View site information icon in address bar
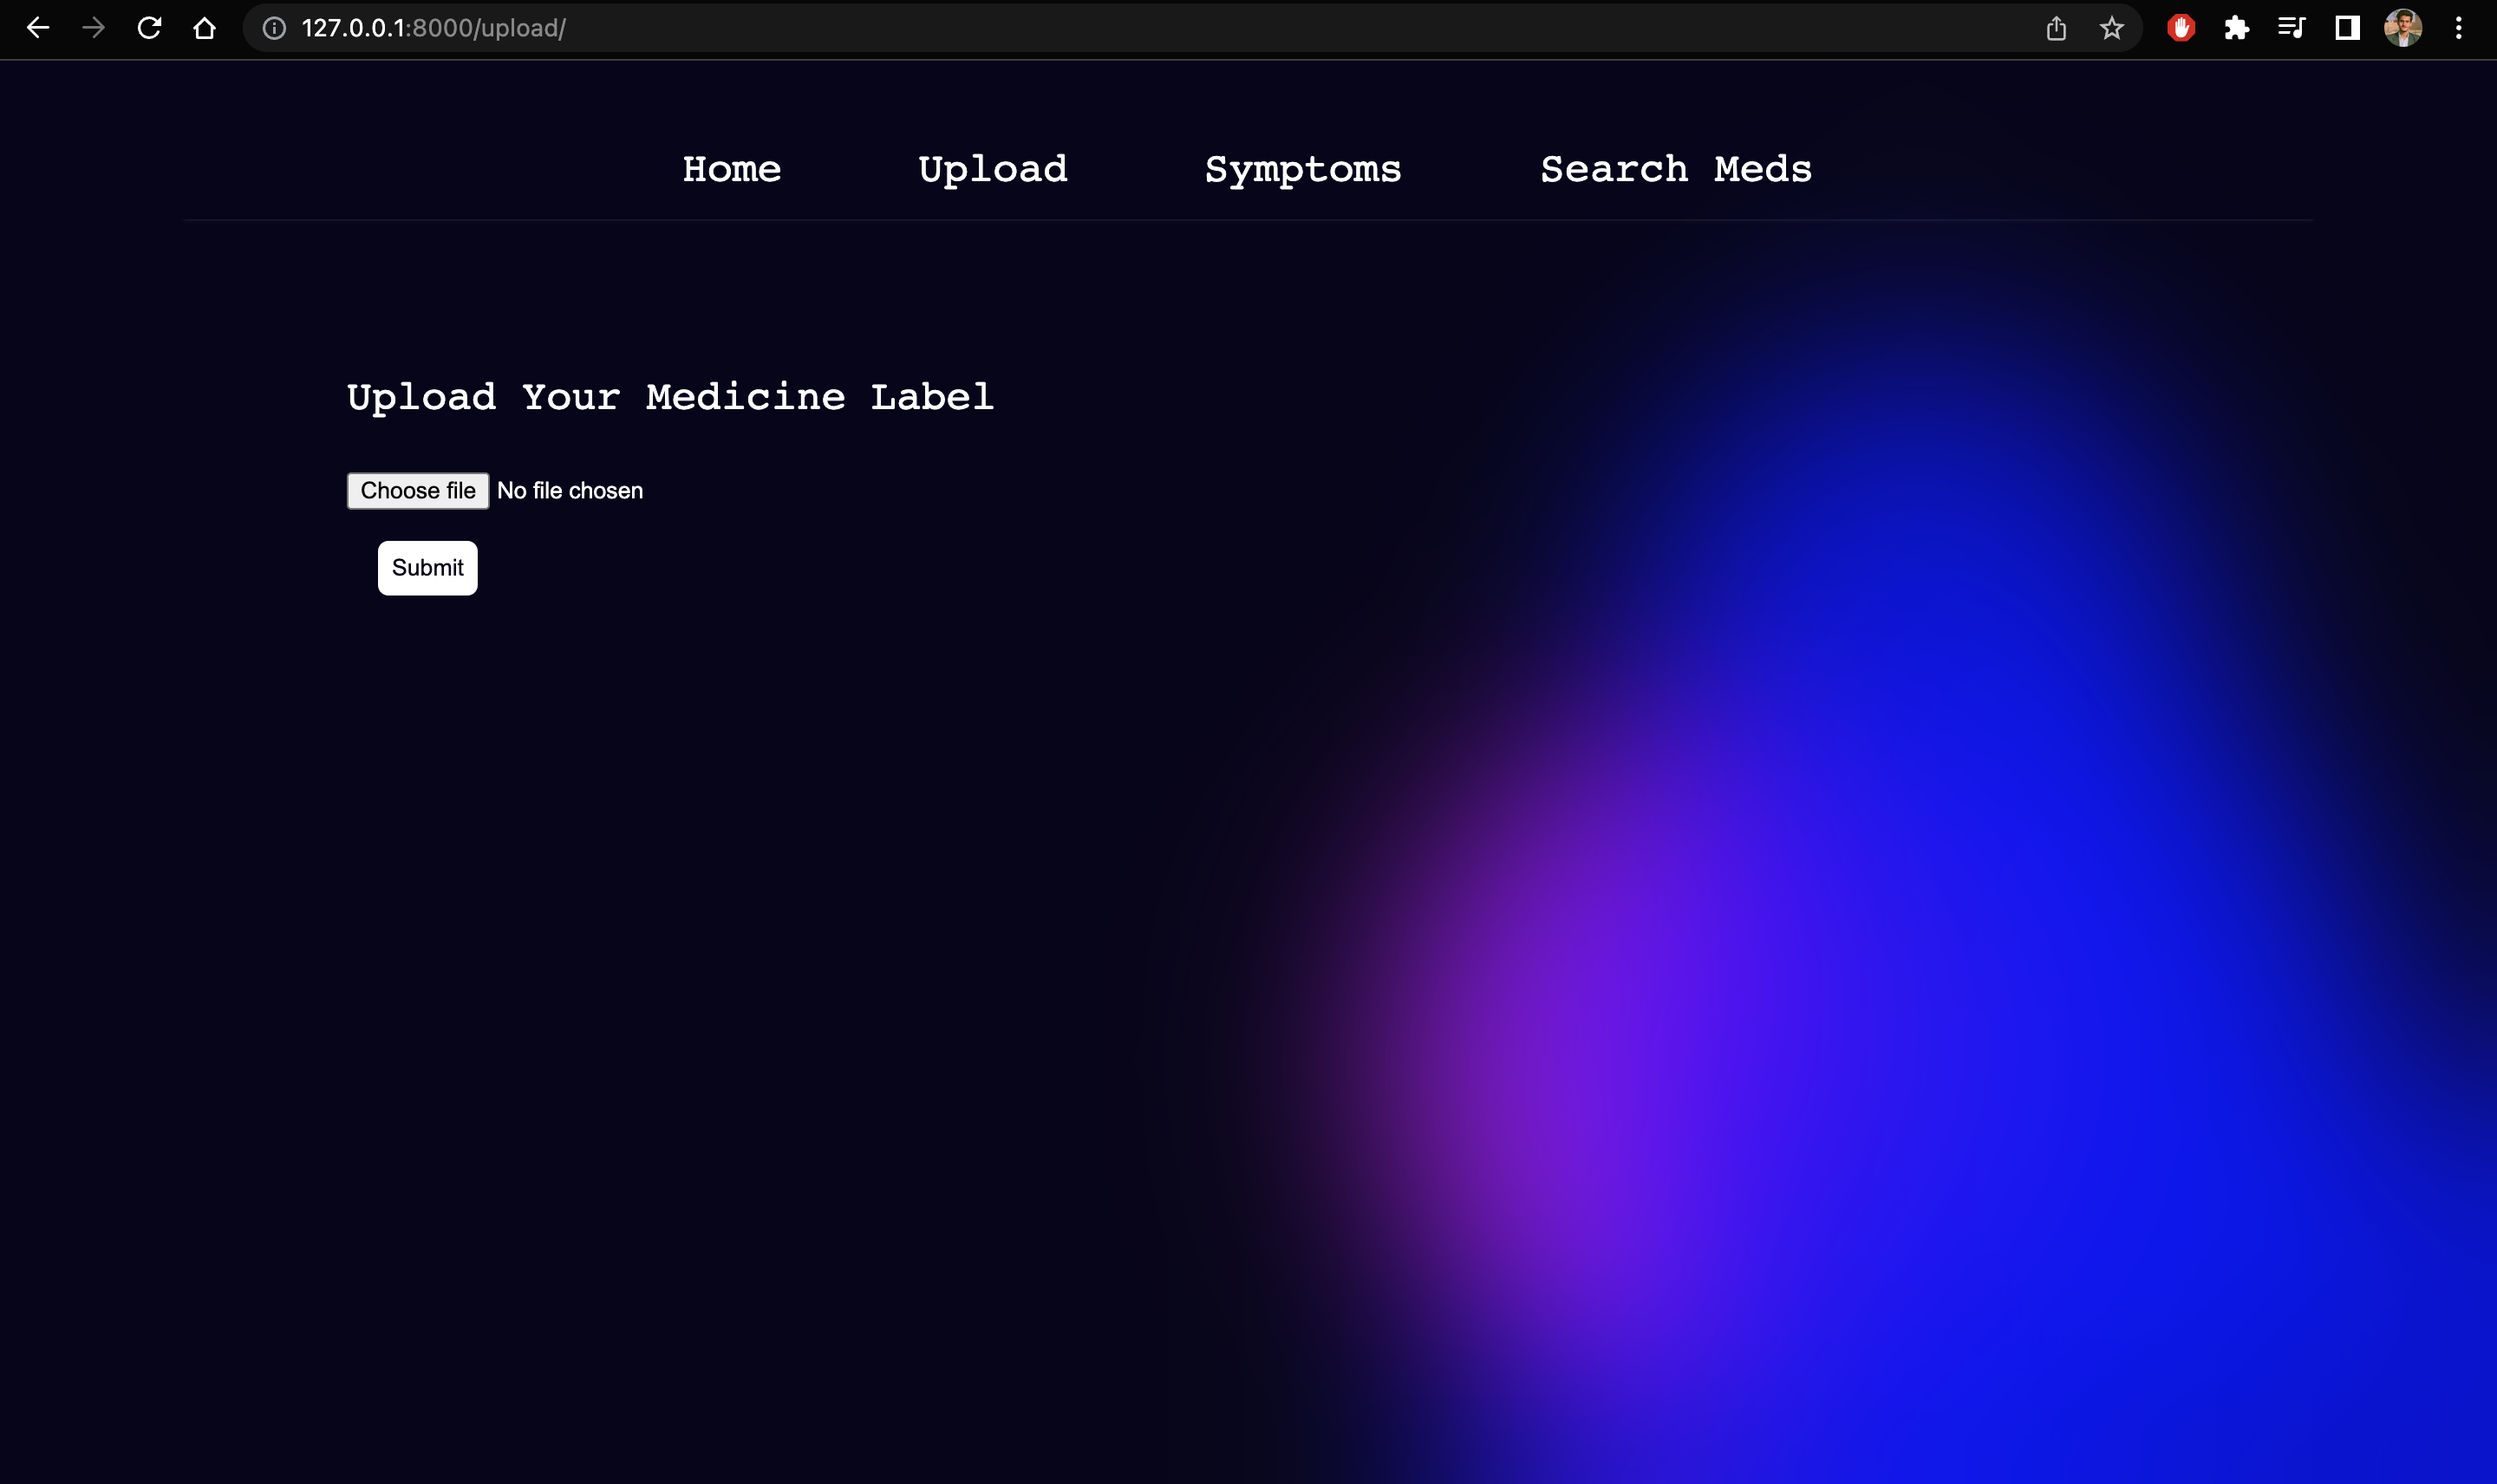Screen dimensions: 2497x1484 (x=274, y=28)
